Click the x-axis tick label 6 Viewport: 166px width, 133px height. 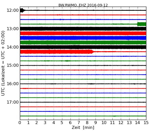70,123
